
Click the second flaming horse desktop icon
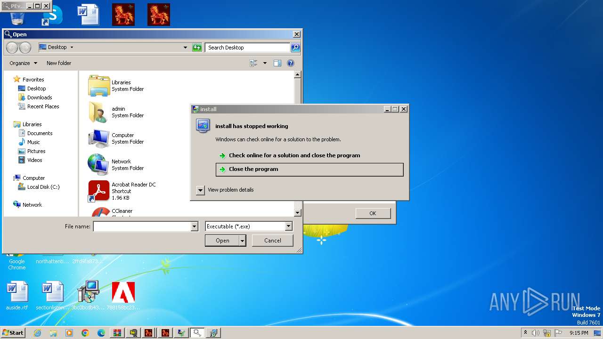tap(159, 15)
